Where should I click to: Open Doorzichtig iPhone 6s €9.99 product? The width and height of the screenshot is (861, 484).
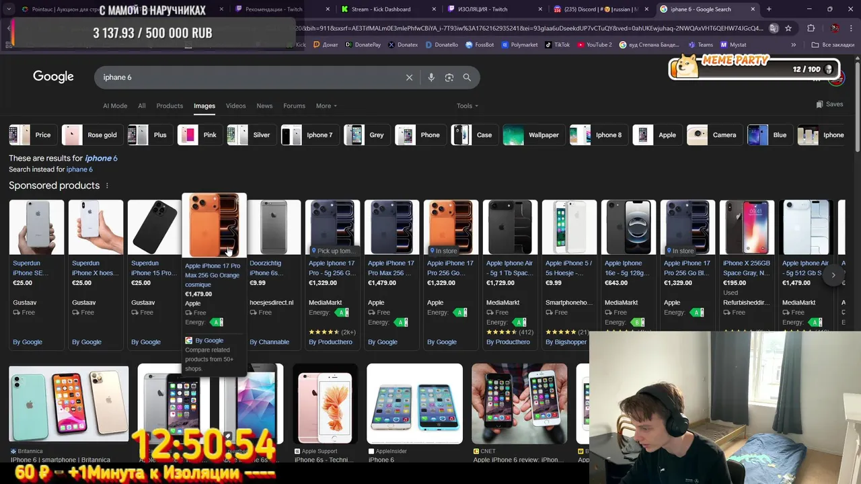click(273, 274)
